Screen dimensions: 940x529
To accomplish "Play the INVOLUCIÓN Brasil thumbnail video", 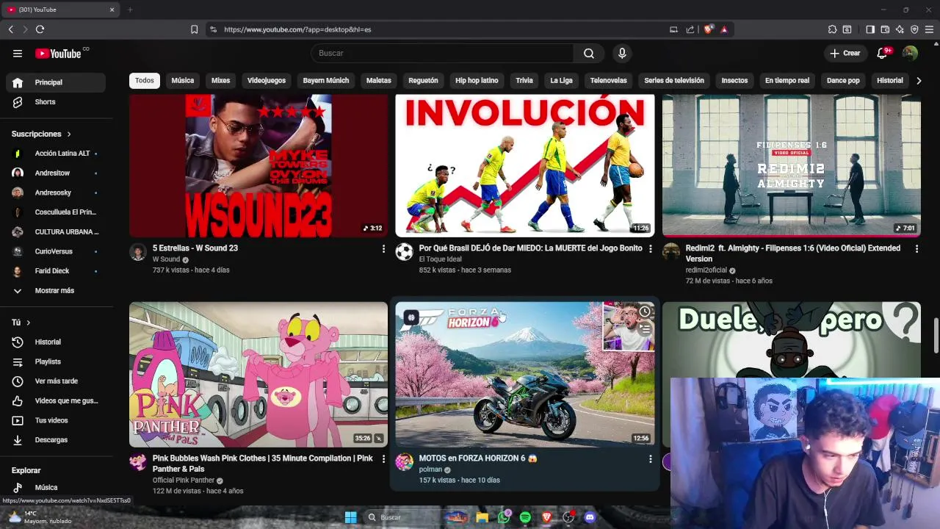I will (524, 165).
